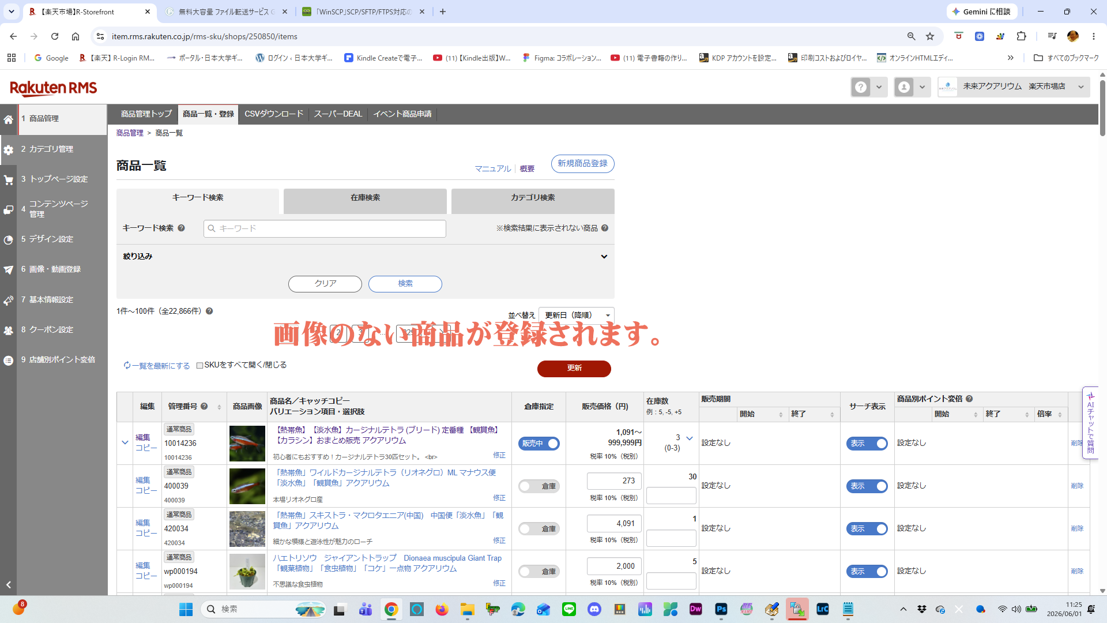Expand SKU rows for item 10014236

[125, 442]
